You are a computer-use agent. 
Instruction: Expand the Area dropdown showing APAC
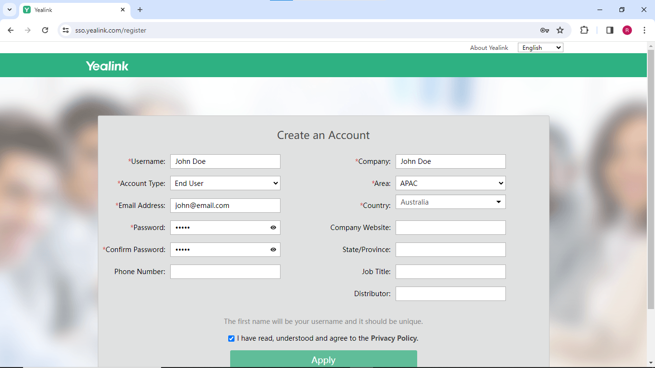tap(450, 184)
